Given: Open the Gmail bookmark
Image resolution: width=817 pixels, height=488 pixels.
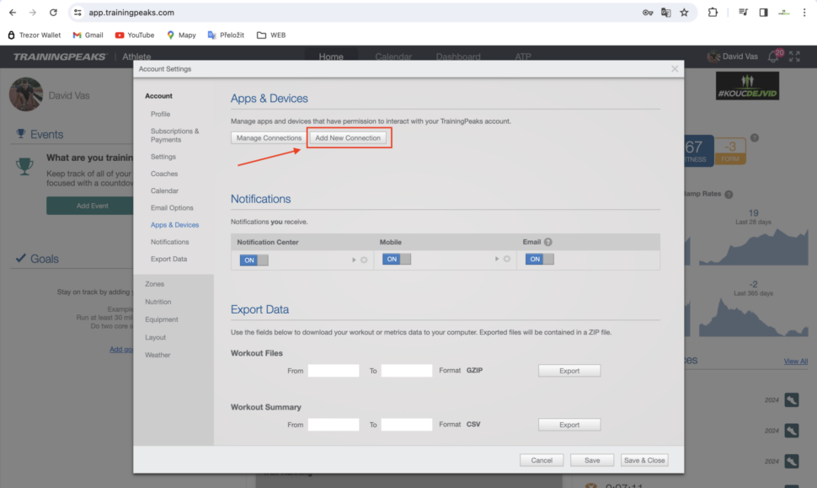Looking at the screenshot, I should click(88, 35).
